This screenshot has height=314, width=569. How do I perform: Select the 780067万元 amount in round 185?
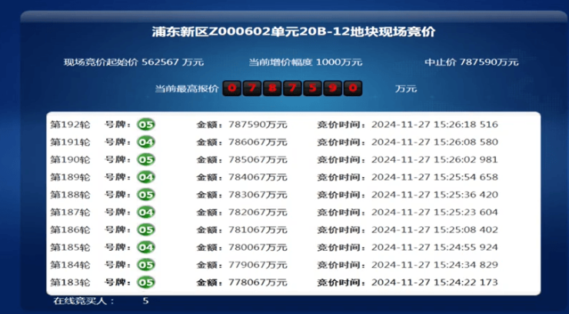[258, 247]
